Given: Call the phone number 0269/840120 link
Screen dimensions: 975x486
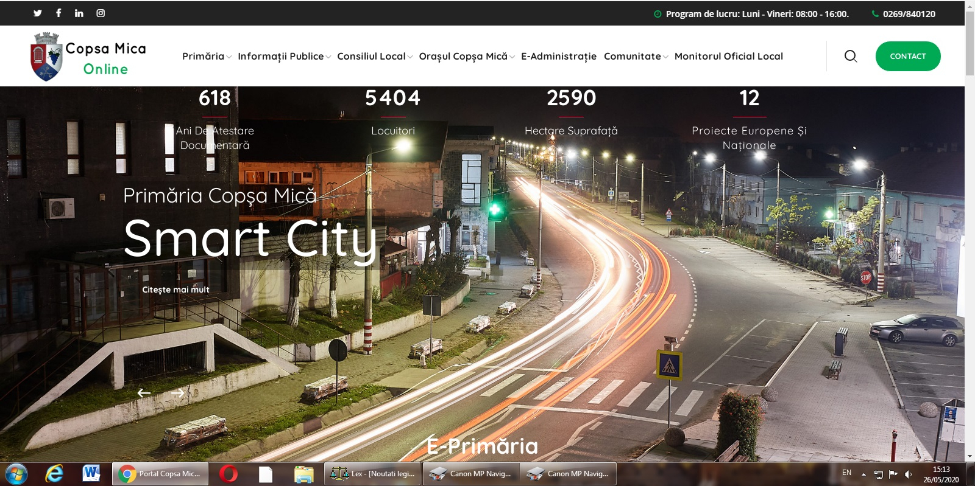Looking at the screenshot, I should pos(909,14).
